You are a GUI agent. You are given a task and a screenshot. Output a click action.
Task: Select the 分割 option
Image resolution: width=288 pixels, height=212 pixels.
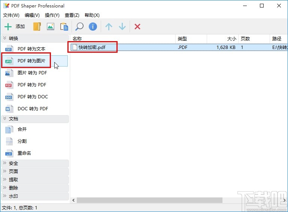click(x=22, y=141)
